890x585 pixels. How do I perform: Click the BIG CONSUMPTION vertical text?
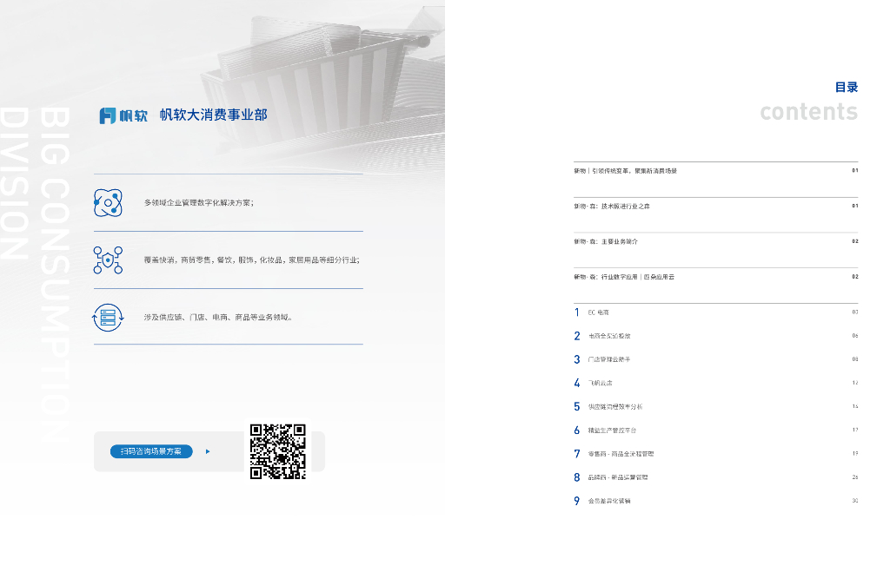pos(56,274)
